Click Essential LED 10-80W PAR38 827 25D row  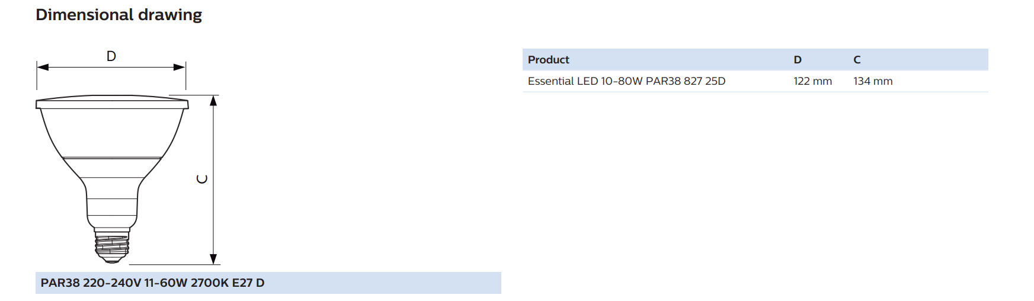pyautogui.click(x=756, y=81)
